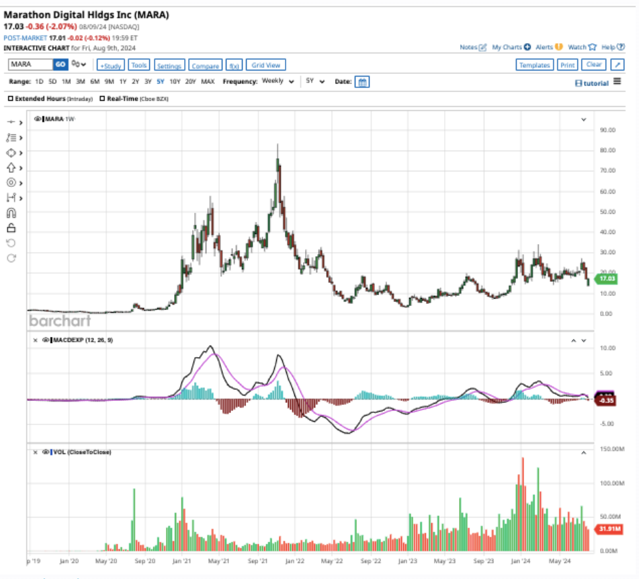Toggle visibility of MACDEXP study
This screenshot has height=579, width=639.
click(46, 340)
